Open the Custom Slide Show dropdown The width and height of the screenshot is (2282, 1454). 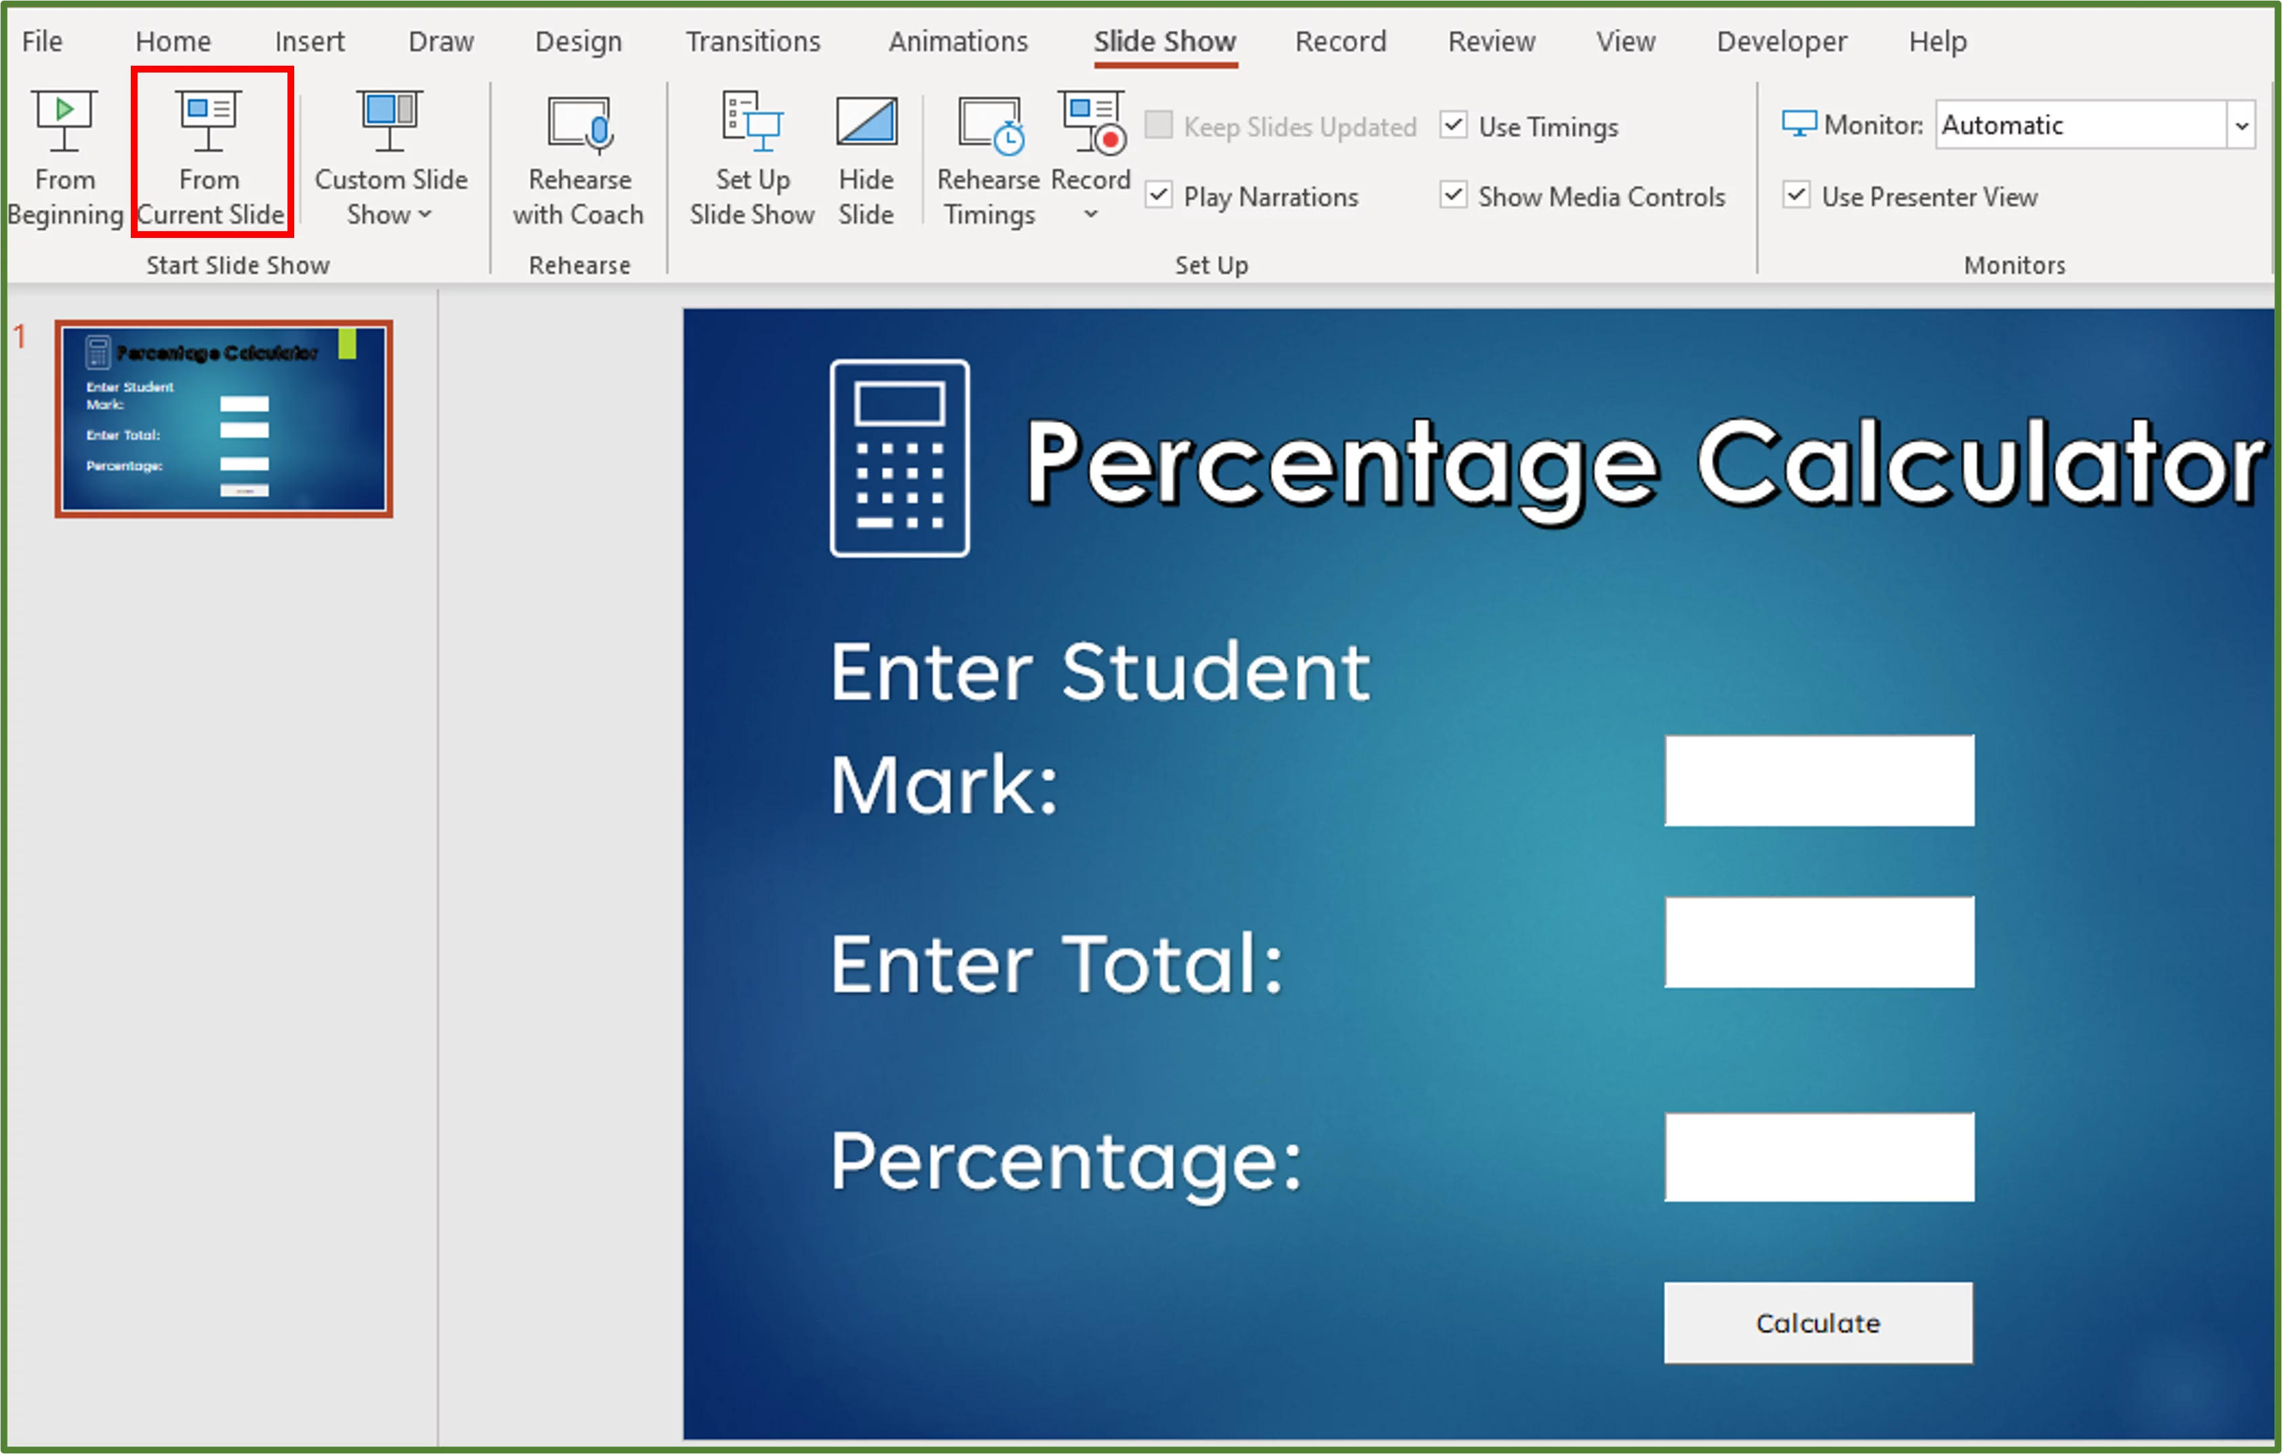tap(388, 157)
